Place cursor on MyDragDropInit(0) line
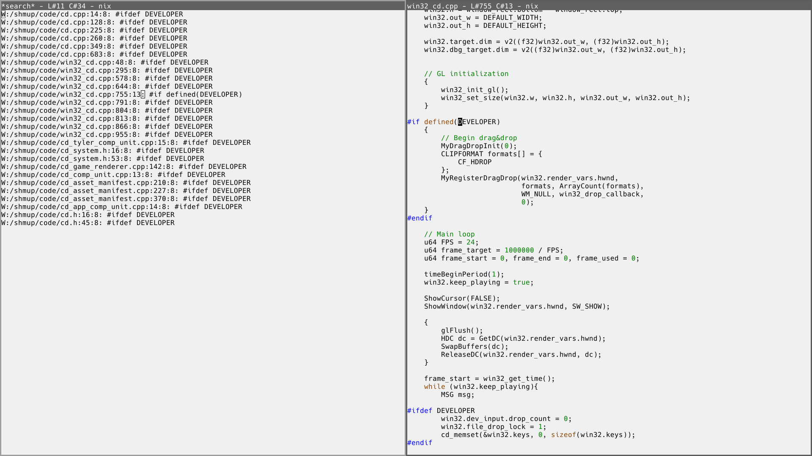 coord(479,146)
